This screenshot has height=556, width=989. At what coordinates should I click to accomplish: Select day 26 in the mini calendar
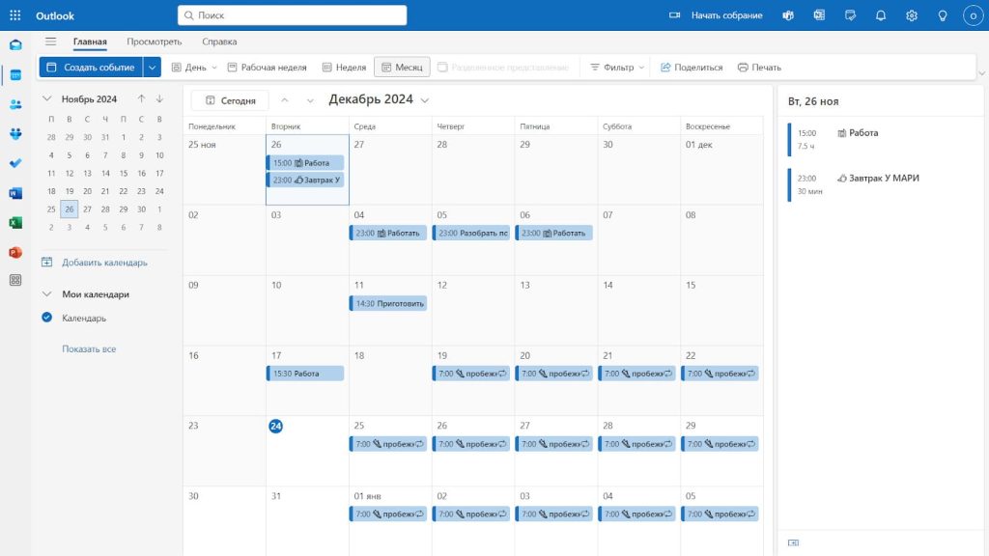70,209
